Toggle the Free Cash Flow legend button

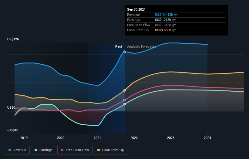click(x=75, y=150)
